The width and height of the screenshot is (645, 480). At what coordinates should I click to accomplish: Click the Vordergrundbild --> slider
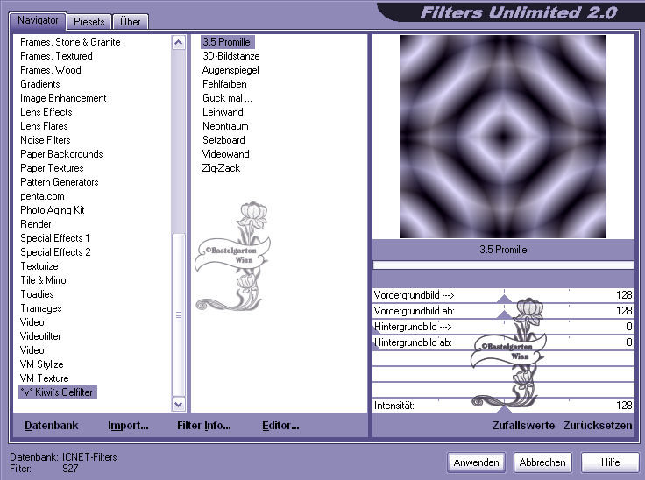tap(503, 295)
